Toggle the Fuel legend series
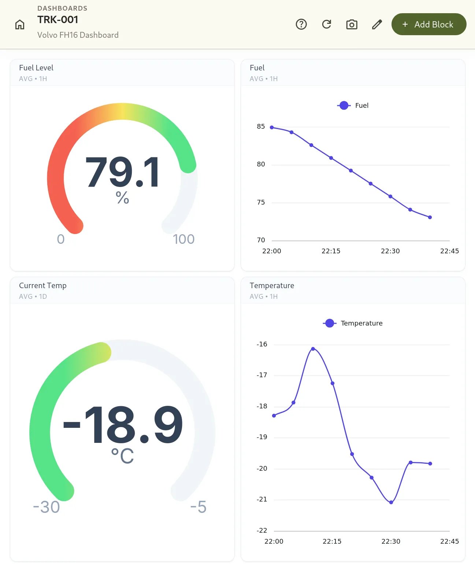The image size is (475, 573). [353, 106]
